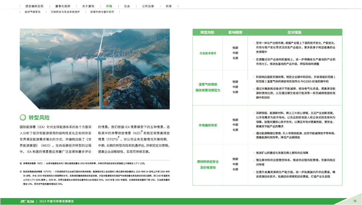Image resolution: width=362 pixels, height=205 pixels.
Task: Click the page number 16 in footer
Action: pyautogui.click(x=355, y=201)
